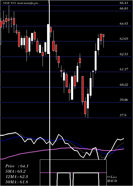Click the 60.22 price axis label
This screenshot has width=133, height=186.
click(124, 84)
